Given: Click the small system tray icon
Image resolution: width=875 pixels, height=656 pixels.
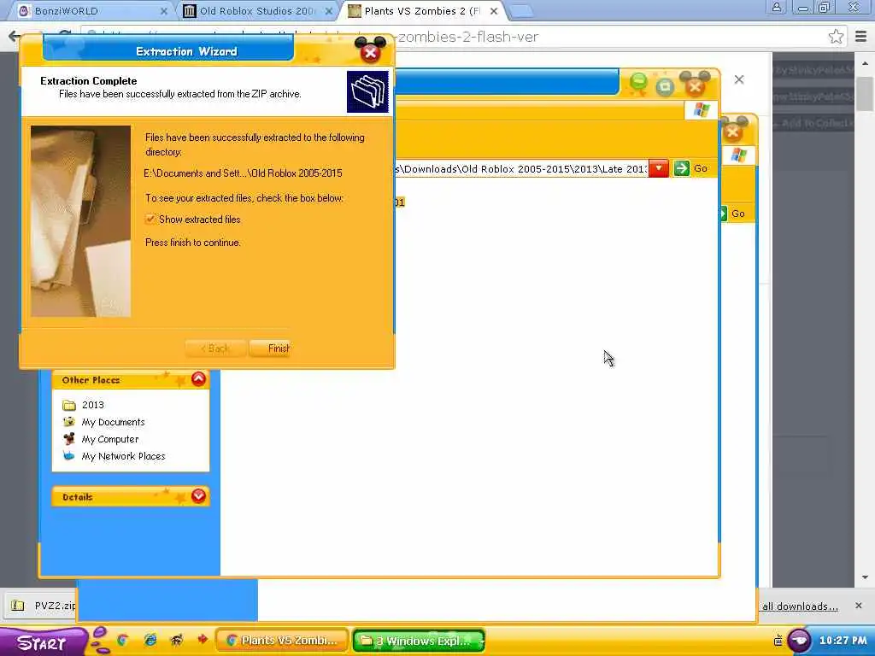Looking at the screenshot, I should 778,641.
